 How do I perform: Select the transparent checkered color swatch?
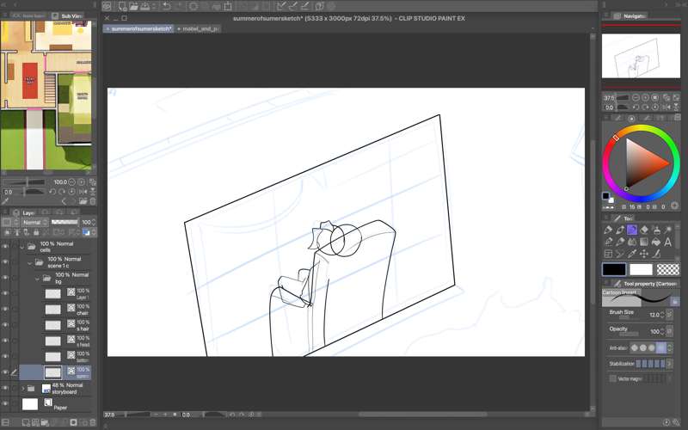coord(668,269)
